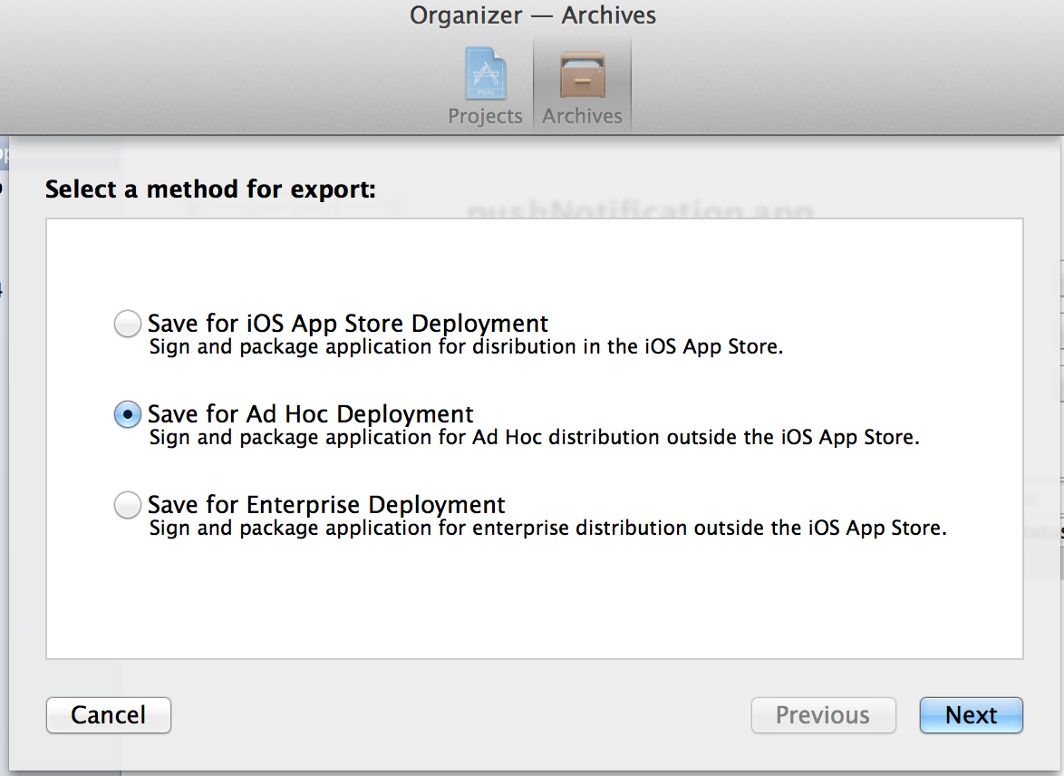Open the Projects blueprint icon in toolbar
The width and height of the screenshot is (1064, 776).
(x=485, y=74)
